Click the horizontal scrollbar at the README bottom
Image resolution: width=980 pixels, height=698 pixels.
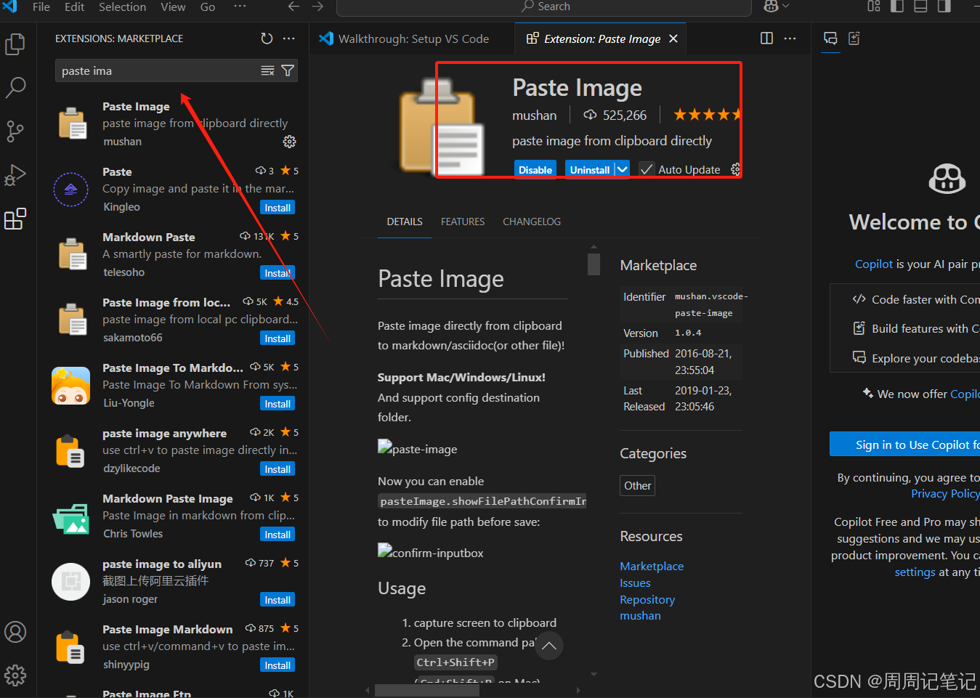[427, 690]
